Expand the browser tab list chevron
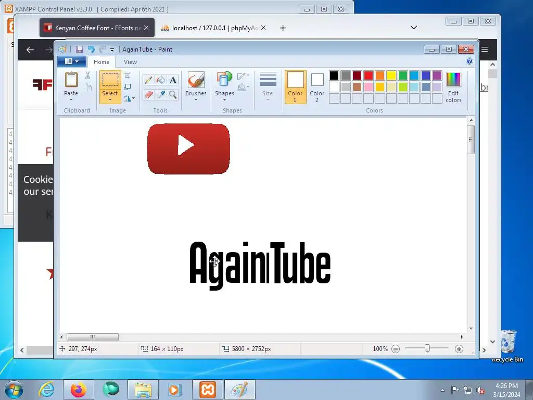The height and width of the screenshot is (400, 533). [414, 28]
